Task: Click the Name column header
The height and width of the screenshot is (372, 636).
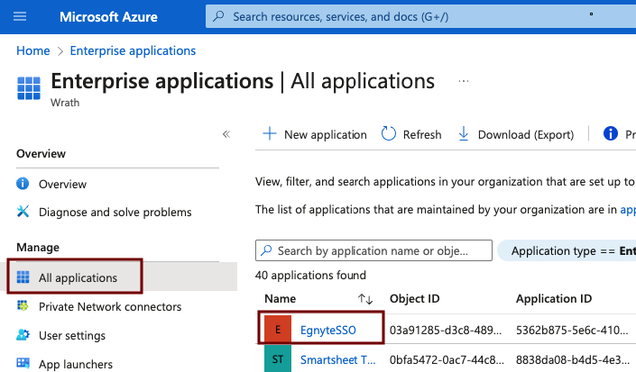Action: tap(281, 299)
